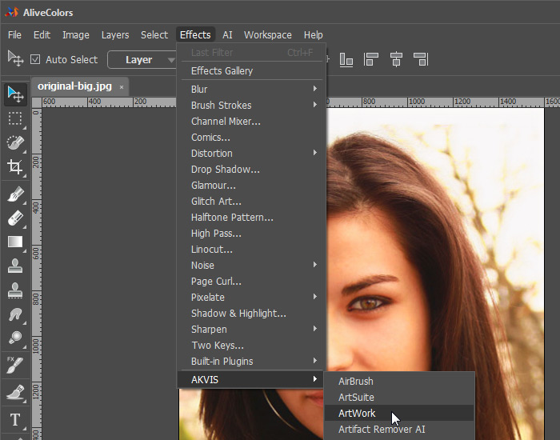Screen dimensions: 560x440
Task: Choose Glitch Art... effect
Action: point(252,201)
